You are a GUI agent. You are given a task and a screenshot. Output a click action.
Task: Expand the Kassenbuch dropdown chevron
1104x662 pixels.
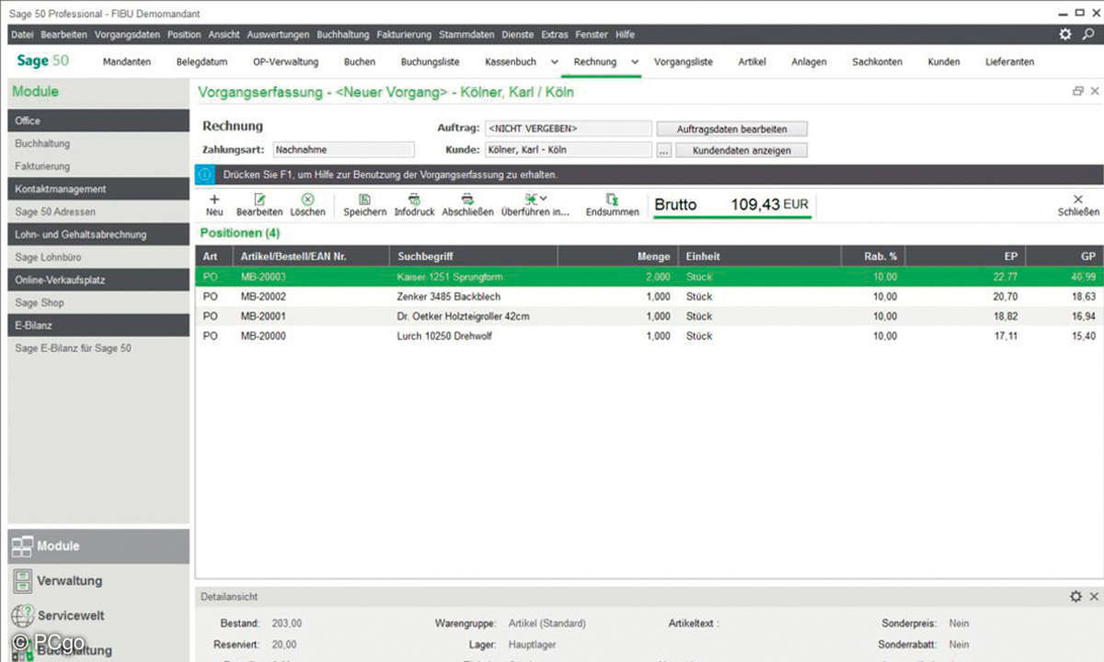pos(555,62)
